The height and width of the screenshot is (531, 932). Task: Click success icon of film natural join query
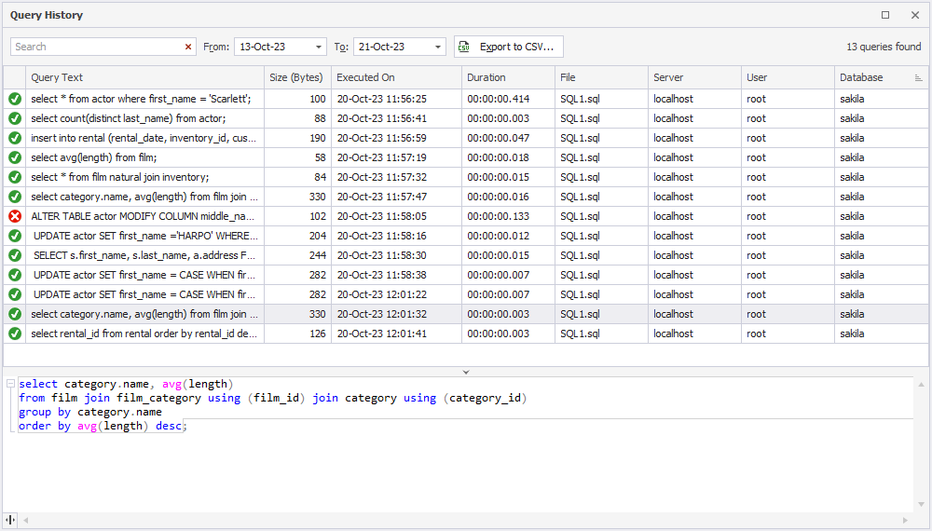[x=15, y=177]
